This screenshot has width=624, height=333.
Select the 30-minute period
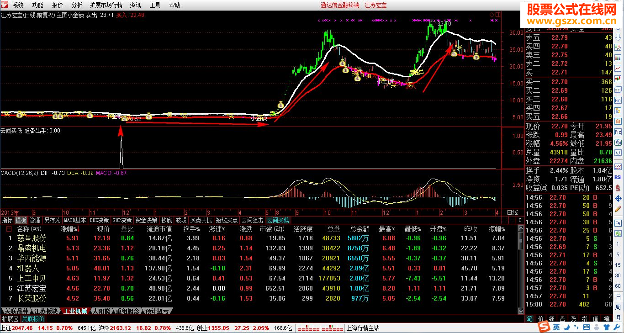(x=618, y=275)
